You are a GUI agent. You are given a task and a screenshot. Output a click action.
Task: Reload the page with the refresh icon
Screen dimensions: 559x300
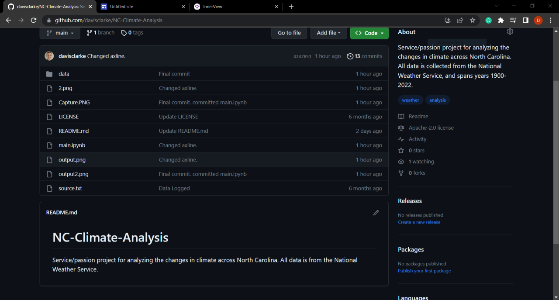click(x=34, y=21)
